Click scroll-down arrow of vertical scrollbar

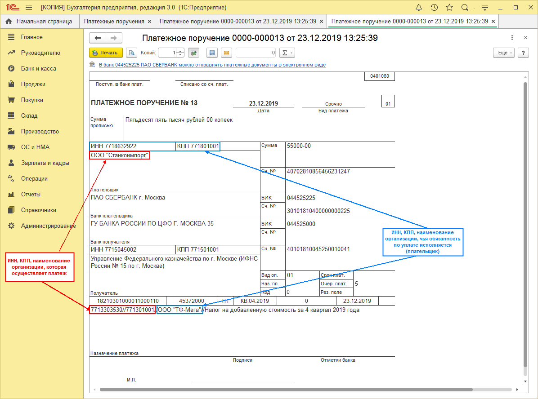(x=525, y=381)
